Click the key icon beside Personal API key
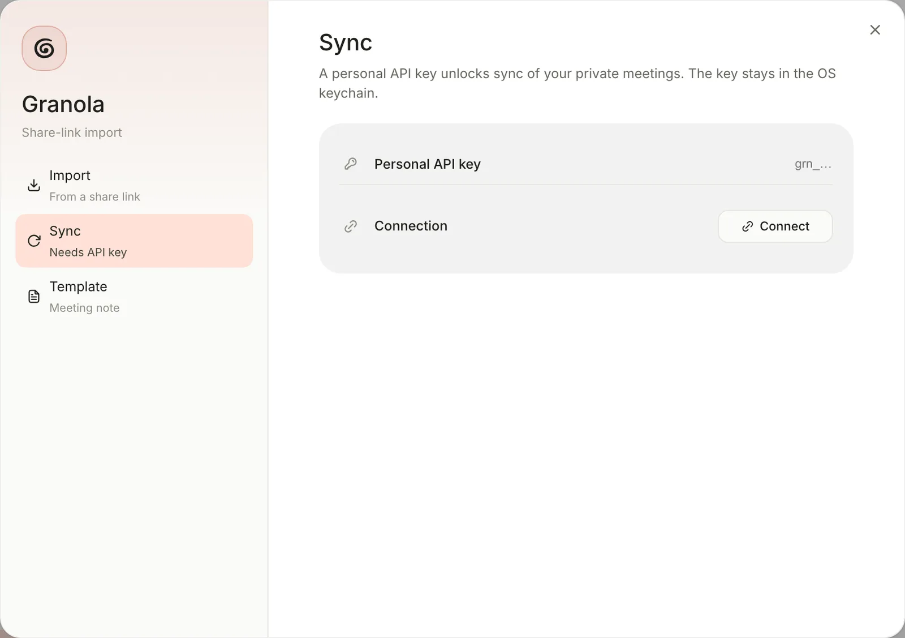Image resolution: width=905 pixels, height=638 pixels. [351, 164]
